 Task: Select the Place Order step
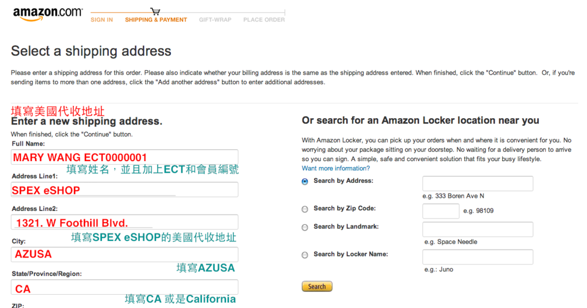tap(264, 20)
